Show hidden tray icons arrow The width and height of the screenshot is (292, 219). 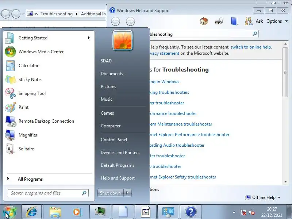pos(234,212)
